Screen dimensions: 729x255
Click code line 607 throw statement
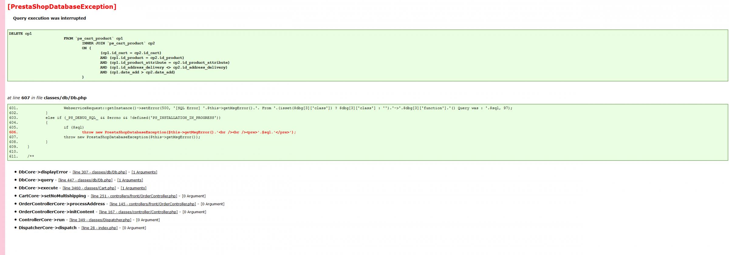[132, 137]
